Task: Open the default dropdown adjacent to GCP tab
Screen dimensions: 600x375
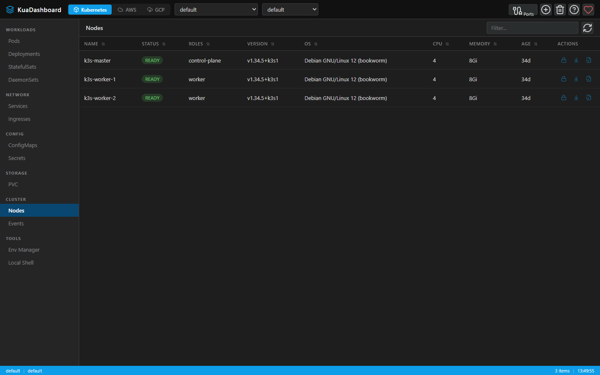Action: 216,10
